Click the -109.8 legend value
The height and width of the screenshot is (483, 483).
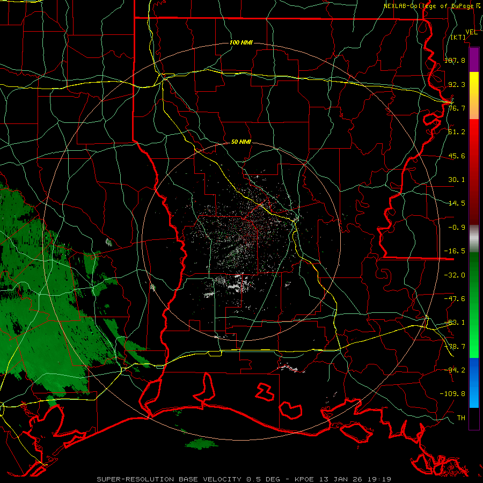pos(452,394)
